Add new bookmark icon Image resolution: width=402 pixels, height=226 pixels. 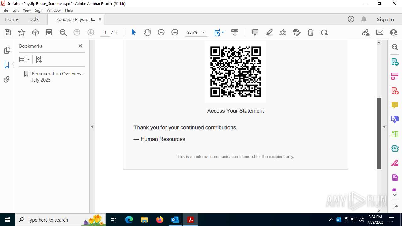pos(39,59)
